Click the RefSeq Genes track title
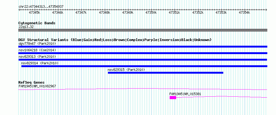Screen dimensions: 276x115 [31, 82]
